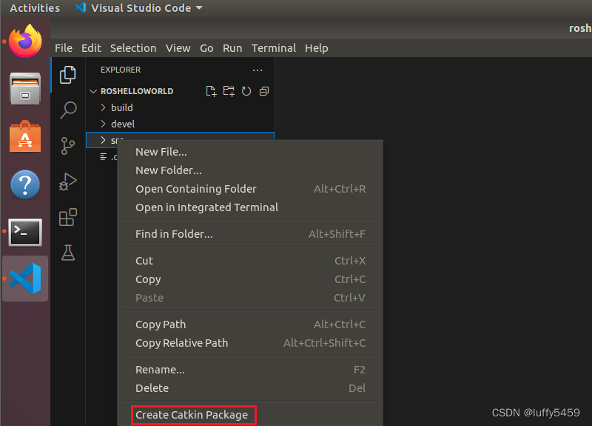Select Open Containing Folder
The width and height of the screenshot is (592, 426).
tap(250, 189)
